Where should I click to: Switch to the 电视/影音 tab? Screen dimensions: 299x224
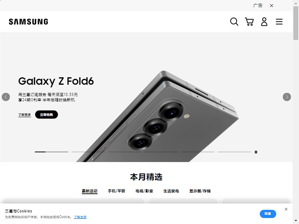pyautogui.click(x=144, y=191)
